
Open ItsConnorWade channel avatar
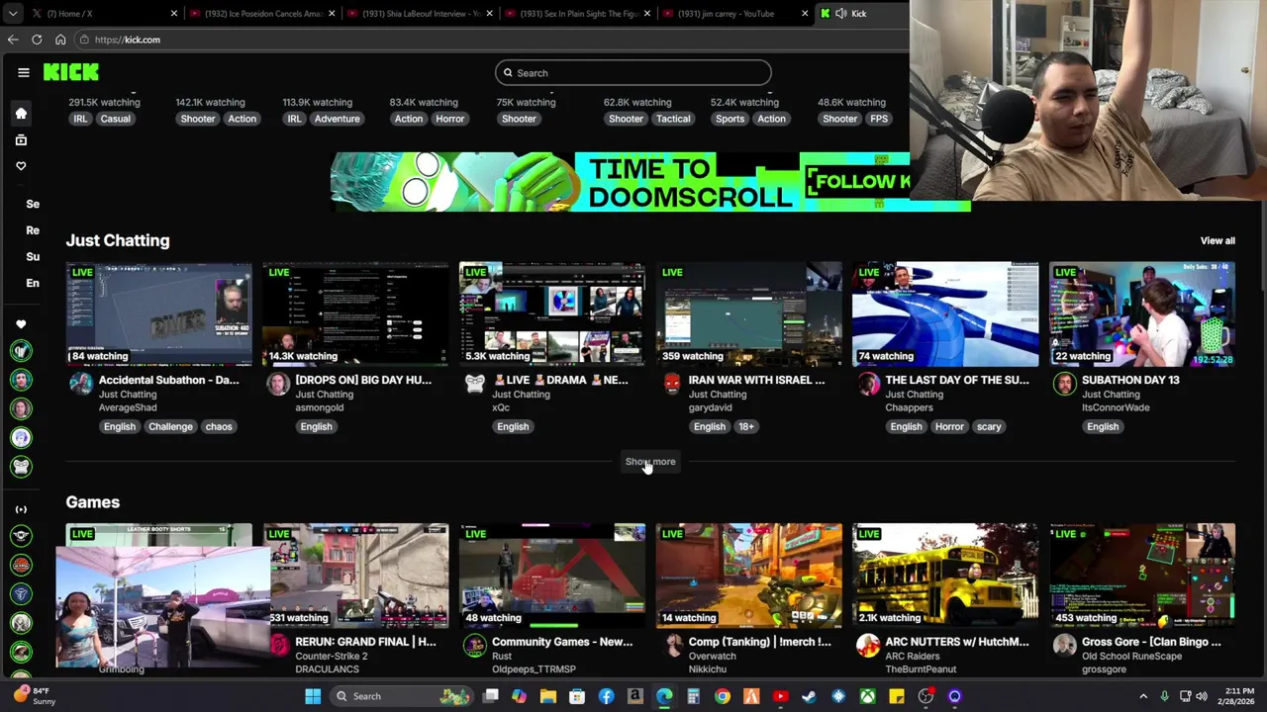pyautogui.click(x=1064, y=384)
